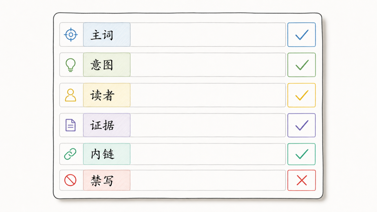Click the yellow person icon
377x212 pixels.
pos(71,95)
